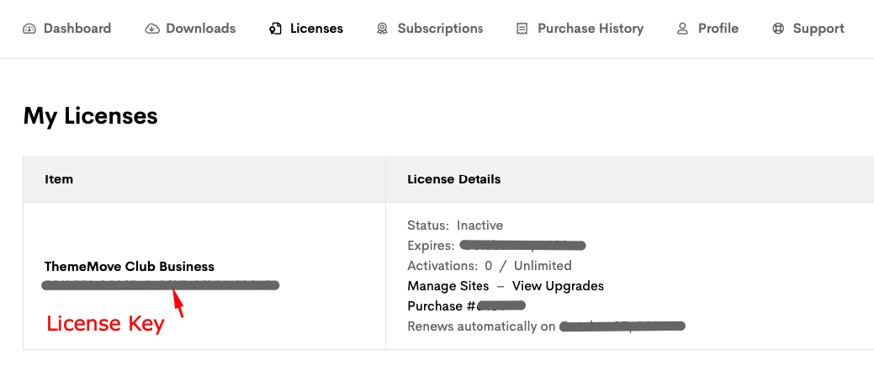This screenshot has width=874, height=366.
Task: Click the Profile person icon
Action: [x=682, y=29]
